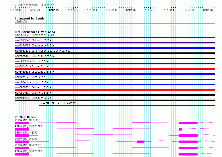This screenshot has width=222, height=157.
Task: Click the left exon of P2RX4|NR_046373
Action: (22, 136)
